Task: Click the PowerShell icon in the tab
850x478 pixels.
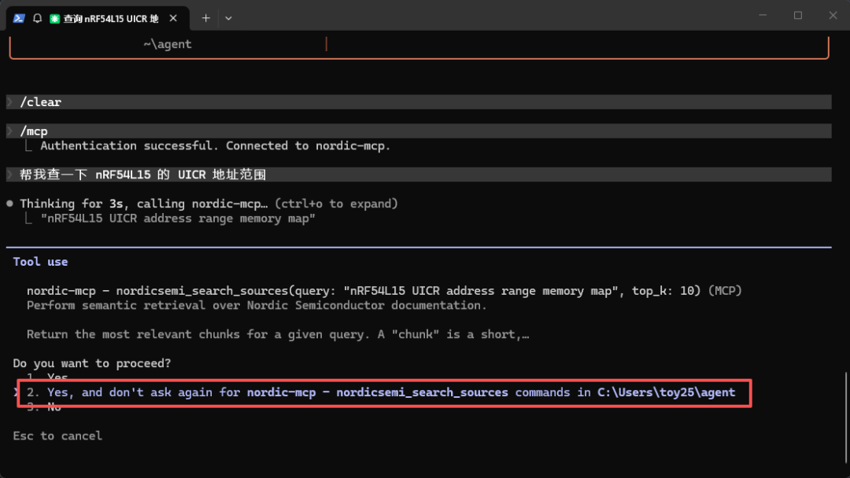Action: (19, 18)
